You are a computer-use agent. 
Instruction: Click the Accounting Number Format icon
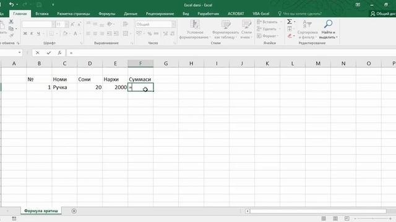(x=139, y=33)
